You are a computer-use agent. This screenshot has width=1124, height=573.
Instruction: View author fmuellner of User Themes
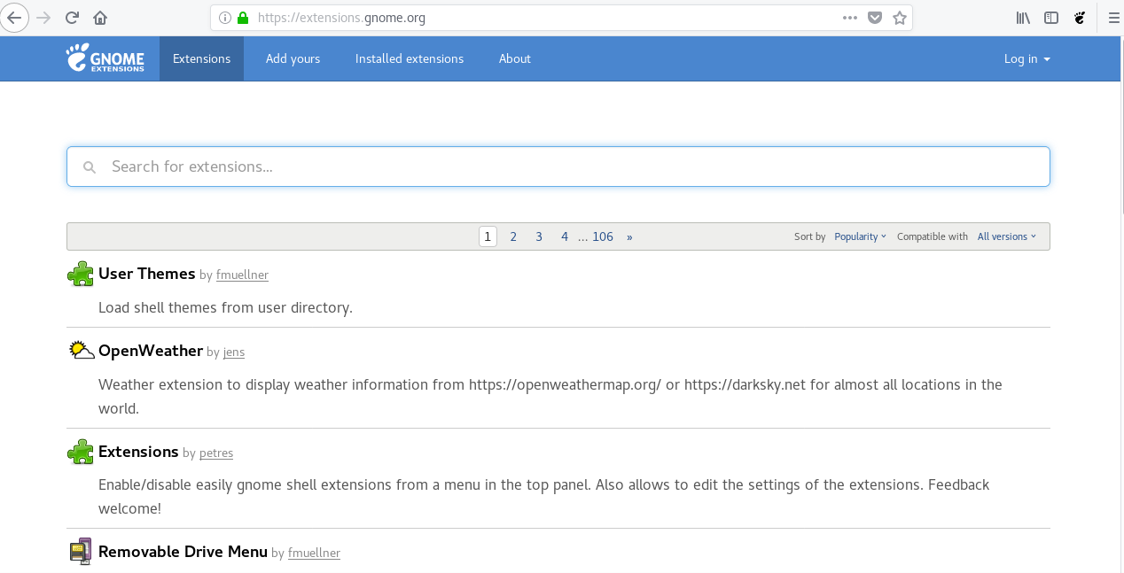(242, 275)
